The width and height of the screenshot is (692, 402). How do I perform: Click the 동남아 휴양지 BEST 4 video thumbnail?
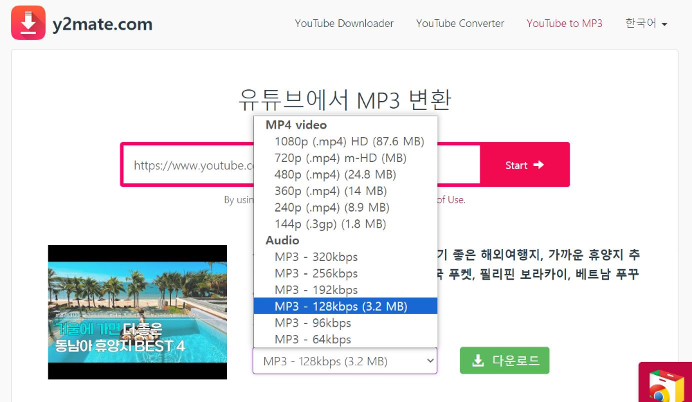[x=137, y=312]
